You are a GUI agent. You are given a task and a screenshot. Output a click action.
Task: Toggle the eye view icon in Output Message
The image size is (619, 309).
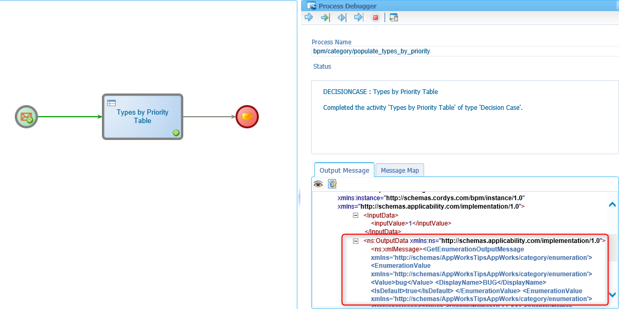click(x=318, y=184)
